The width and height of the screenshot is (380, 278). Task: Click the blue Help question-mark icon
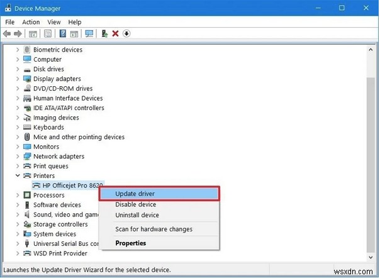click(63, 34)
